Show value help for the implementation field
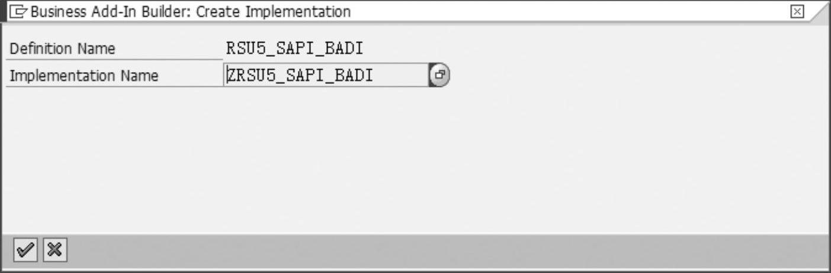This screenshot has height=273, width=831. point(439,75)
